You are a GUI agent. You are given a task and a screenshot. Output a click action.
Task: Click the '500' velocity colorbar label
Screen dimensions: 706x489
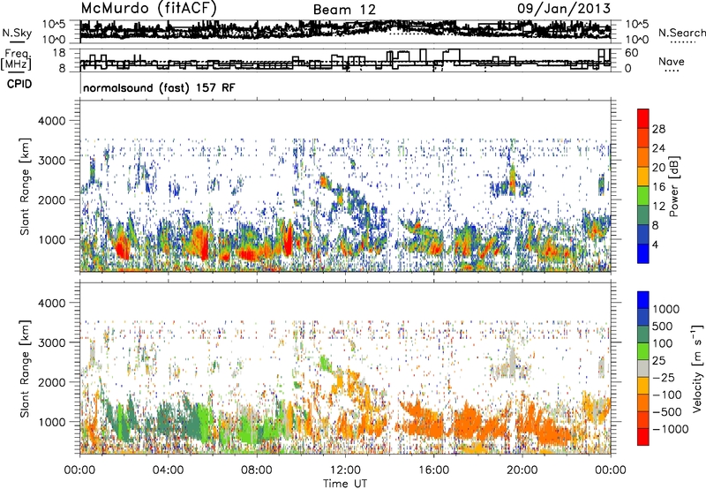(663, 326)
